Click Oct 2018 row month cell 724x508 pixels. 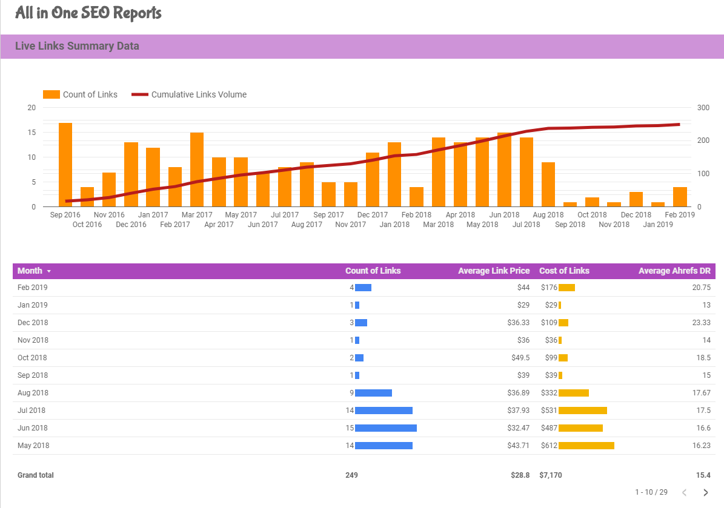click(x=32, y=358)
